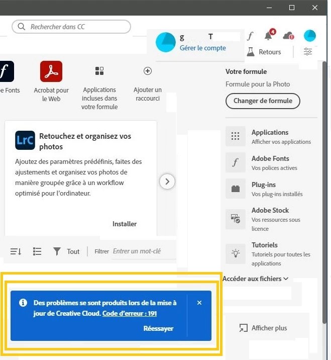Open the fonts f icon in header
Screen dimensions: 331x360
250,36
